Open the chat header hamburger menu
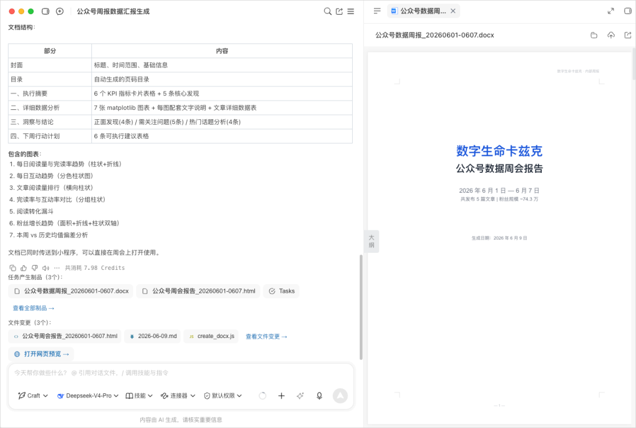636x428 pixels. tap(351, 11)
